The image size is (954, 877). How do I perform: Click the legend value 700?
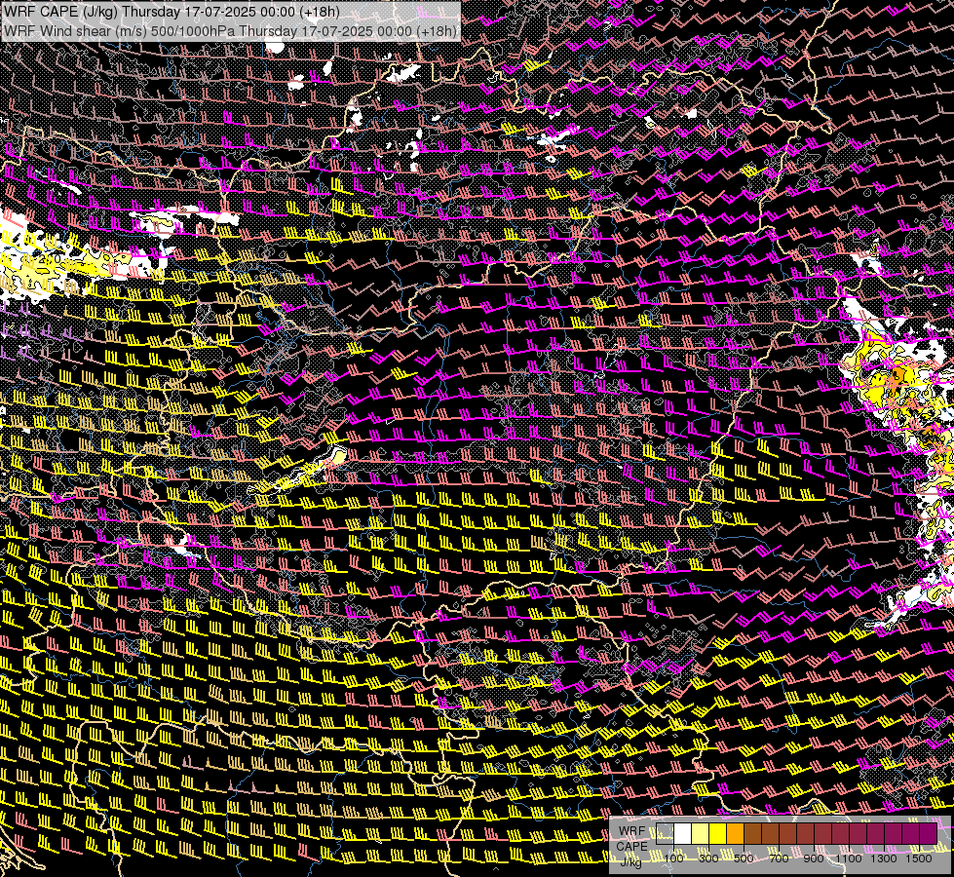pos(779,858)
